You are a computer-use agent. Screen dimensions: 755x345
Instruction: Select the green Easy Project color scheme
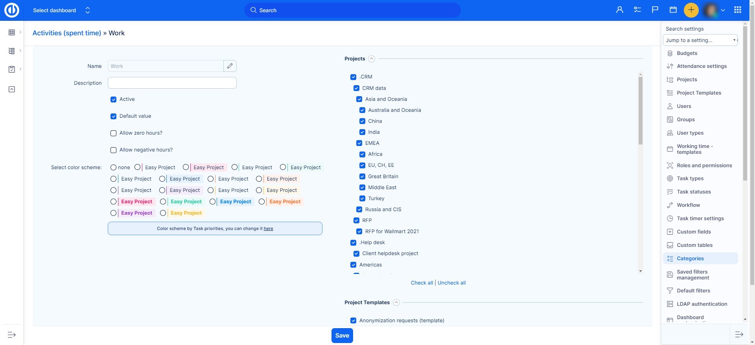[x=163, y=202]
